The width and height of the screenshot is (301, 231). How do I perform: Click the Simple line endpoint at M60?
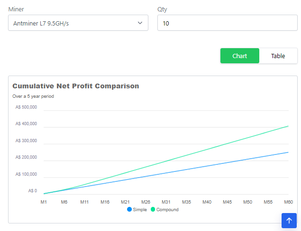[288, 152]
